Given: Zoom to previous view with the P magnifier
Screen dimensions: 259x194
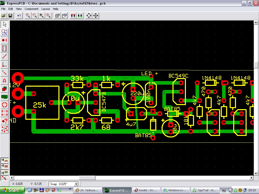Looking at the screenshot, I should pyautogui.click(x=48, y=16).
